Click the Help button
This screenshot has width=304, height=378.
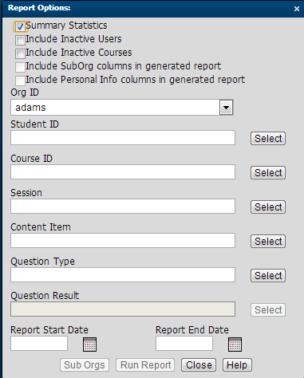point(237,365)
